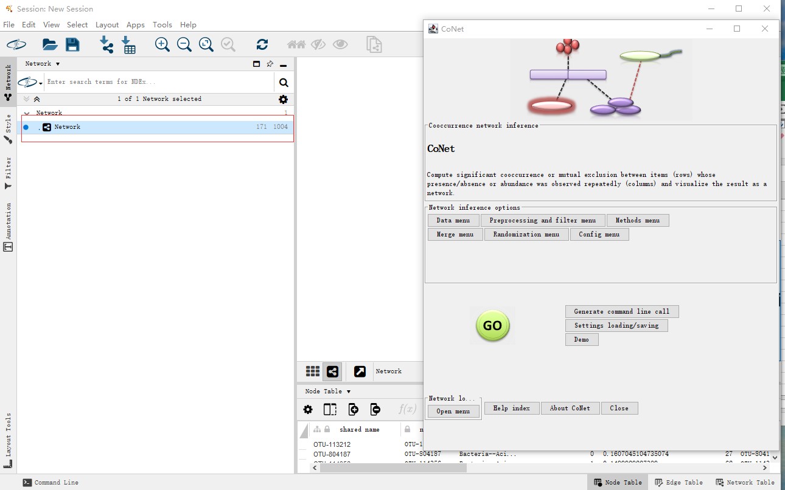The width and height of the screenshot is (785, 490).
Task: Hide selected nodes crossed-eye icon
Action: point(318,44)
